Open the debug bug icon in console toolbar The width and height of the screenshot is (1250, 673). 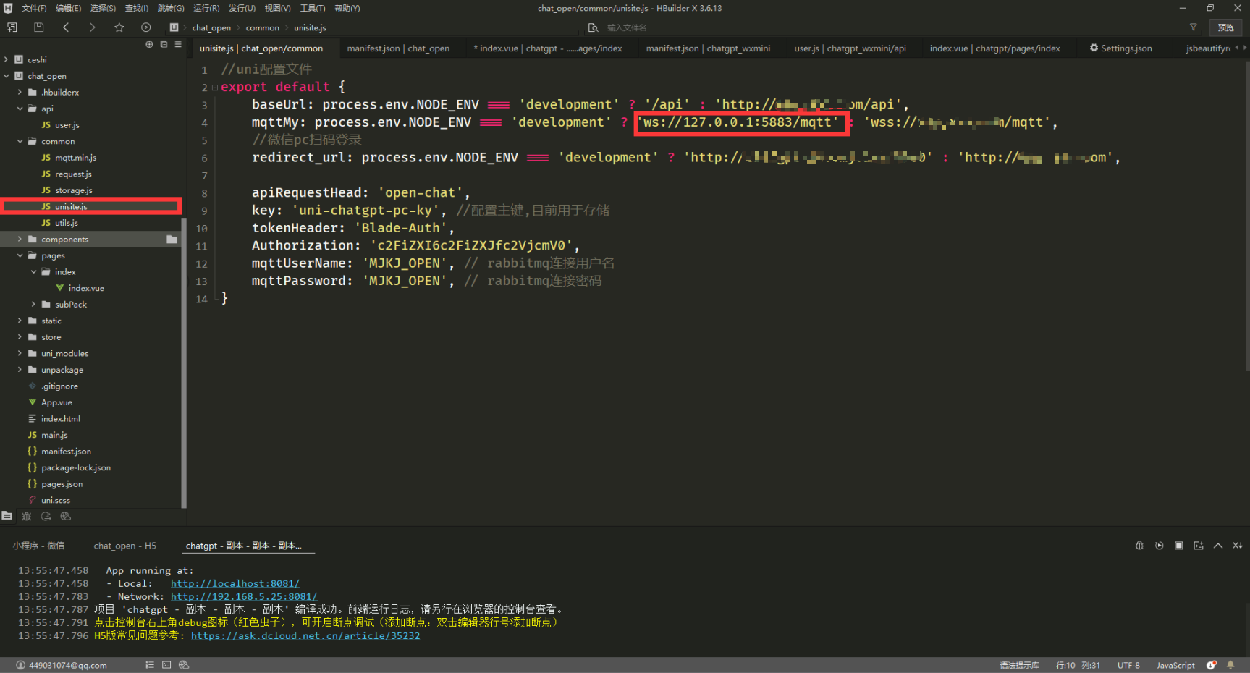(x=1139, y=545)
